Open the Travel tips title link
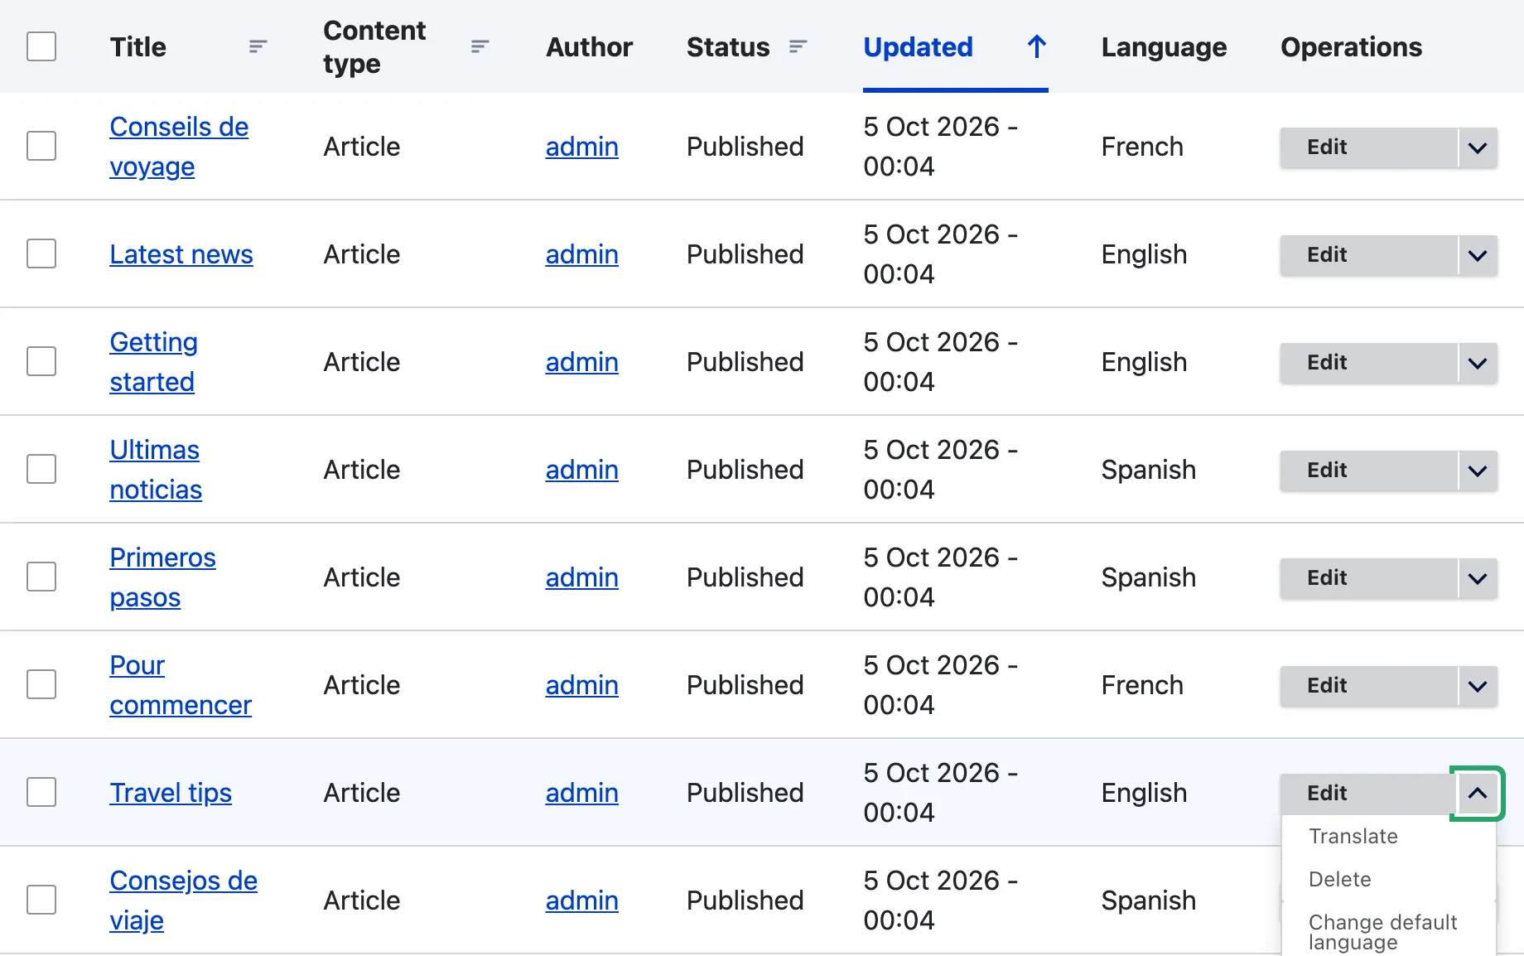 tap(171, 793)
